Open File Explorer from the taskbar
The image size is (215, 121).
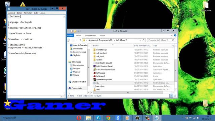[89, 118]
